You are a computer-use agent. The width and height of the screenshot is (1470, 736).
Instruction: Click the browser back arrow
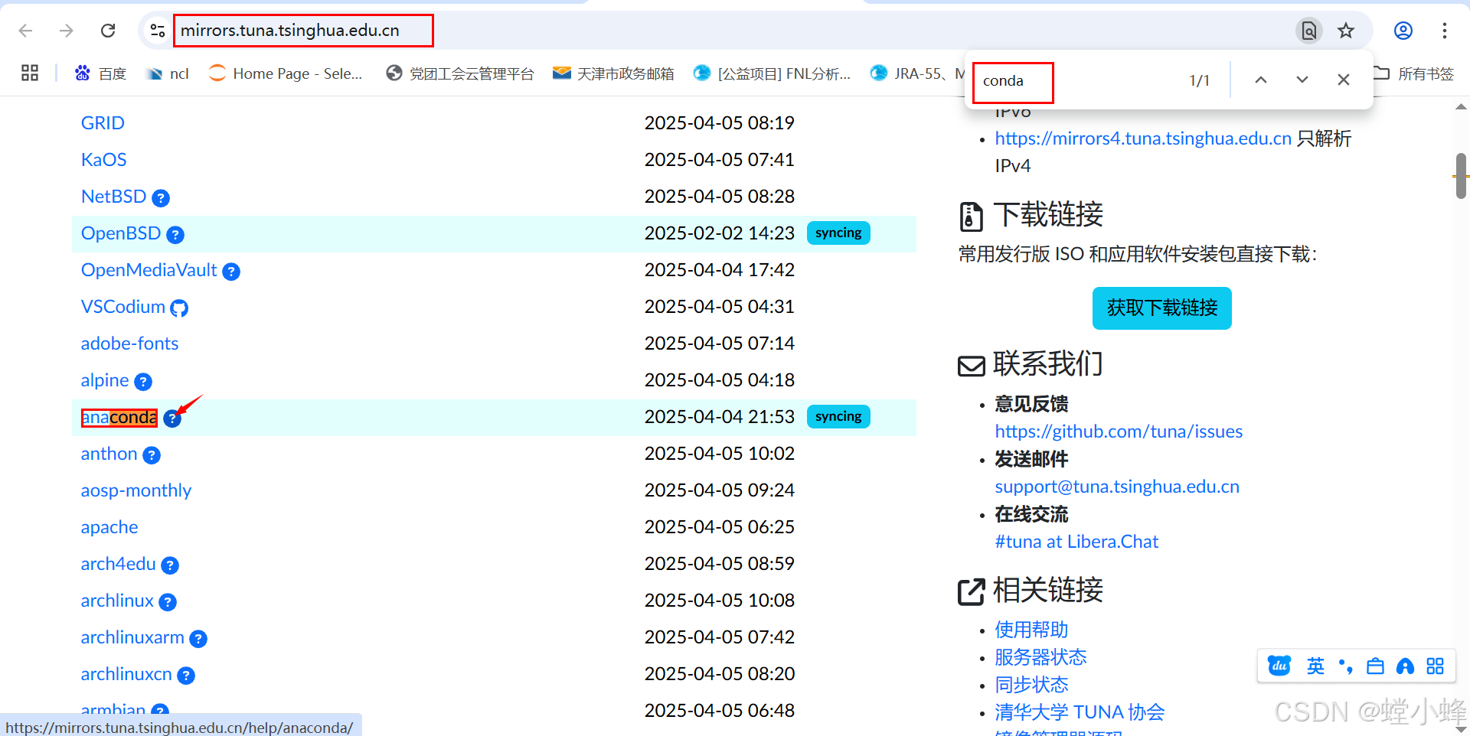pos(25,31)
